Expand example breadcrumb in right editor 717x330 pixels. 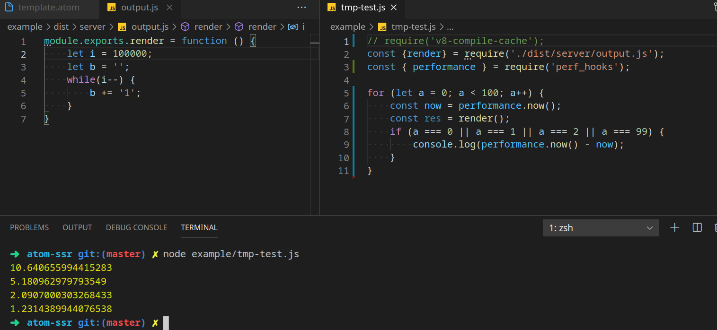[x=347, y=27]
